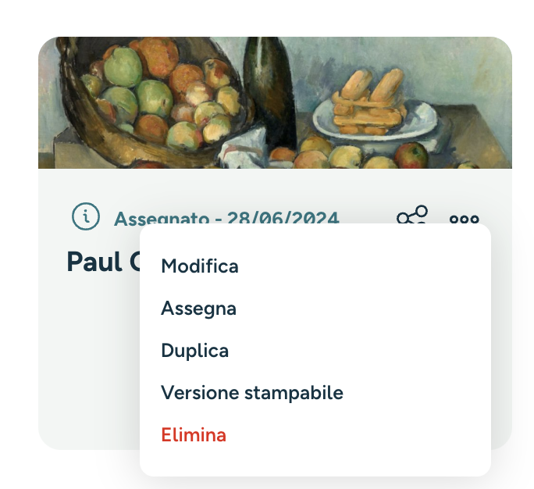Open the share icon on the card
This screenshot has height=489, width=534.
click(x=412, y=215)
